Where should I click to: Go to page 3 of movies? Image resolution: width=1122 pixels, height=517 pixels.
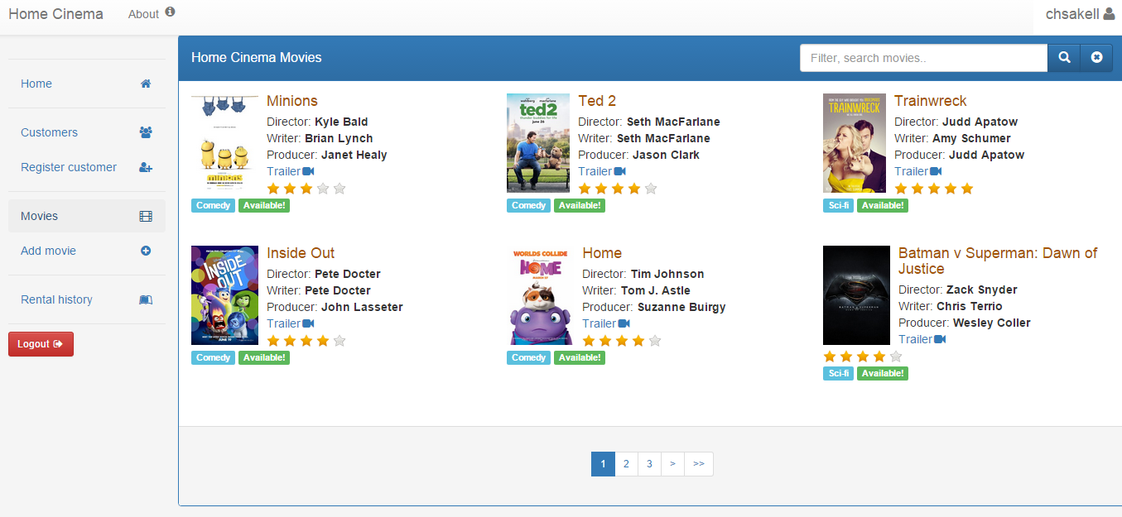pyautogui.click(x=649, y=464)
